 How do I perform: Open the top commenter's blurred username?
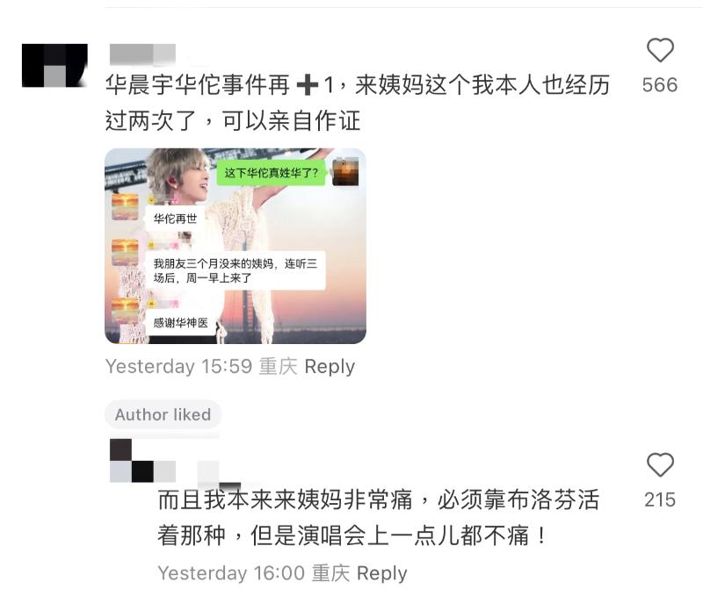pos(142,54)
